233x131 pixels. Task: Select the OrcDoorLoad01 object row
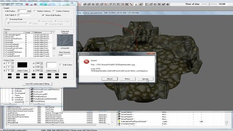40,94
